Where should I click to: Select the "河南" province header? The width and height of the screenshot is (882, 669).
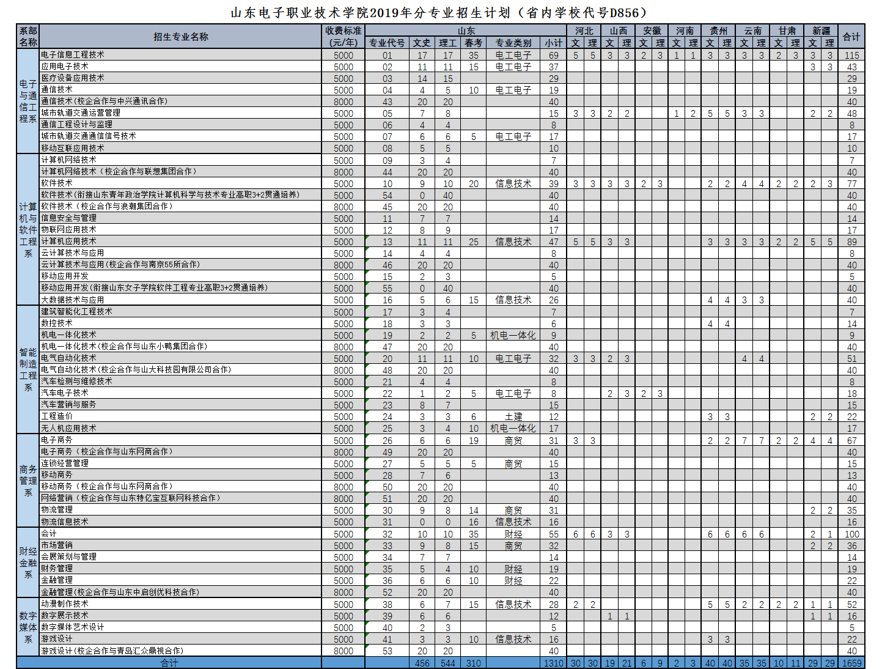[685, 31]
